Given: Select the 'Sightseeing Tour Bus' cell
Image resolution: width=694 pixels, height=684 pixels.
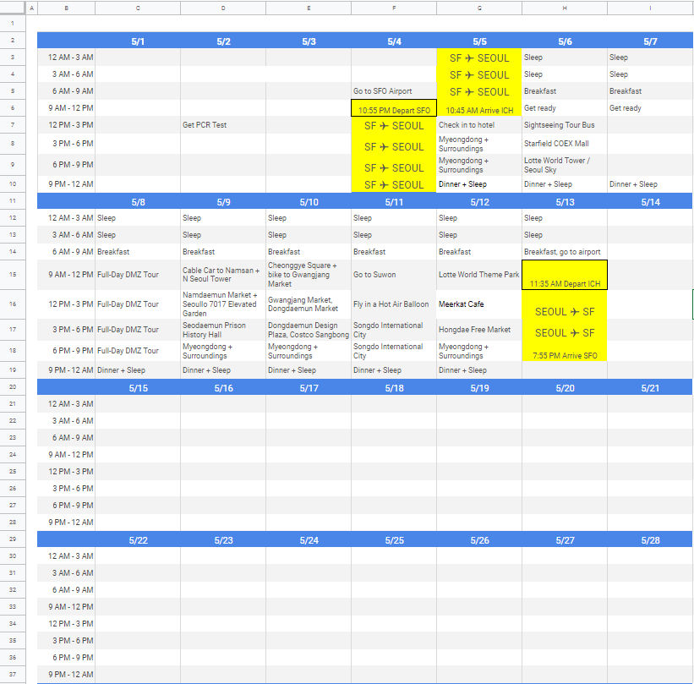Looking at the screenshot, I should [565, 125].
